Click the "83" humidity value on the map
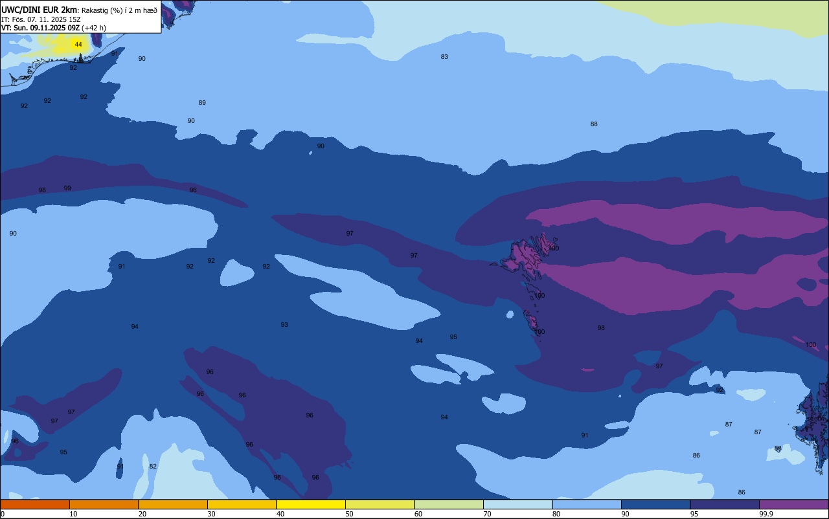 coord(444,57)
